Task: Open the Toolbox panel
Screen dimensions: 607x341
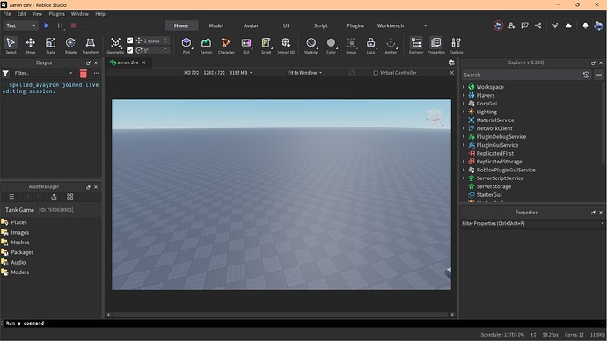Action: 456,45
